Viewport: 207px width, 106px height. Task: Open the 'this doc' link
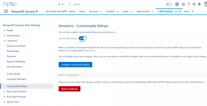point(92,50)
